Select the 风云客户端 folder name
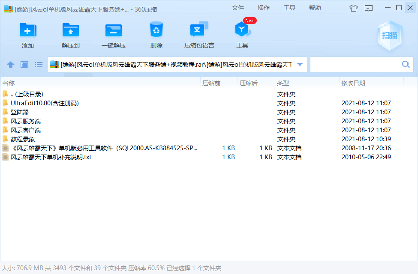This screenshot has height=274, width=418. (26, 130)
